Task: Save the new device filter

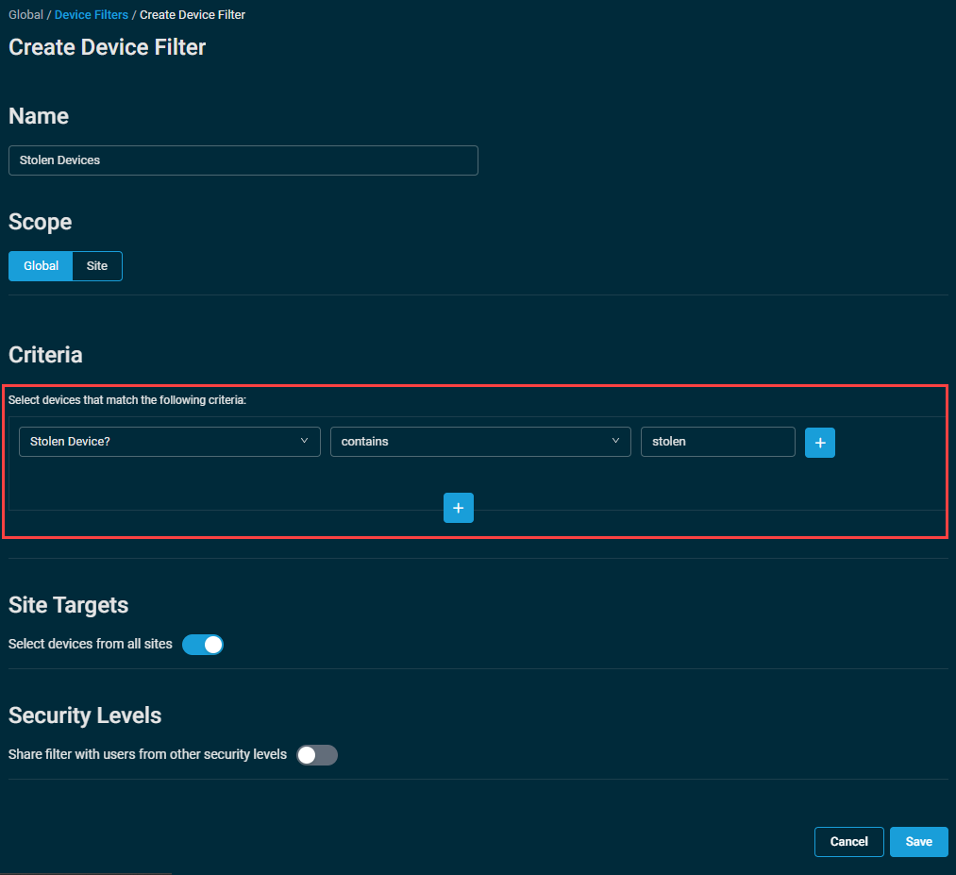Action: coord(918,842)
